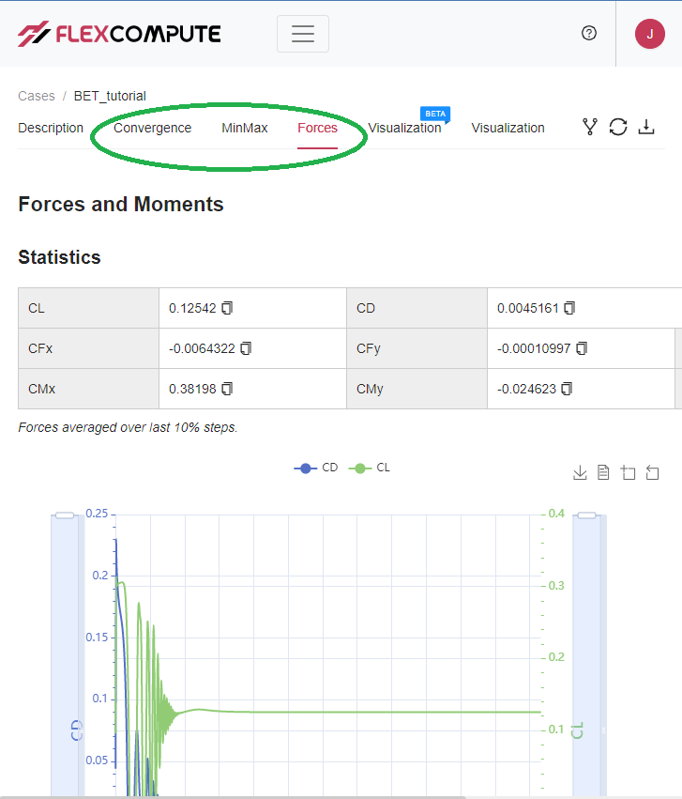The image size is (682, 799).
Task: Save the chart as image
Action: tap(580, 472)
